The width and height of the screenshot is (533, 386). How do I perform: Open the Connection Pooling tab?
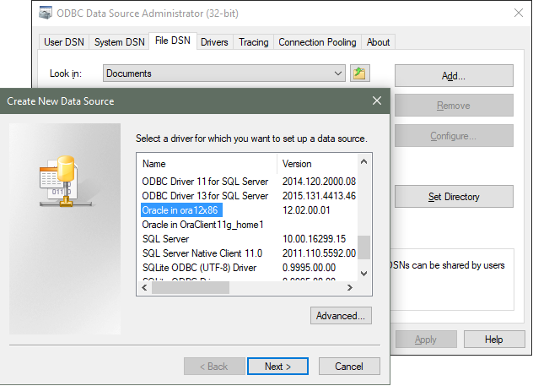coord(317,42)
